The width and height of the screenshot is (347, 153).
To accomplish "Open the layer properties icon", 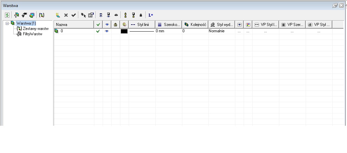I will (91, 15).
